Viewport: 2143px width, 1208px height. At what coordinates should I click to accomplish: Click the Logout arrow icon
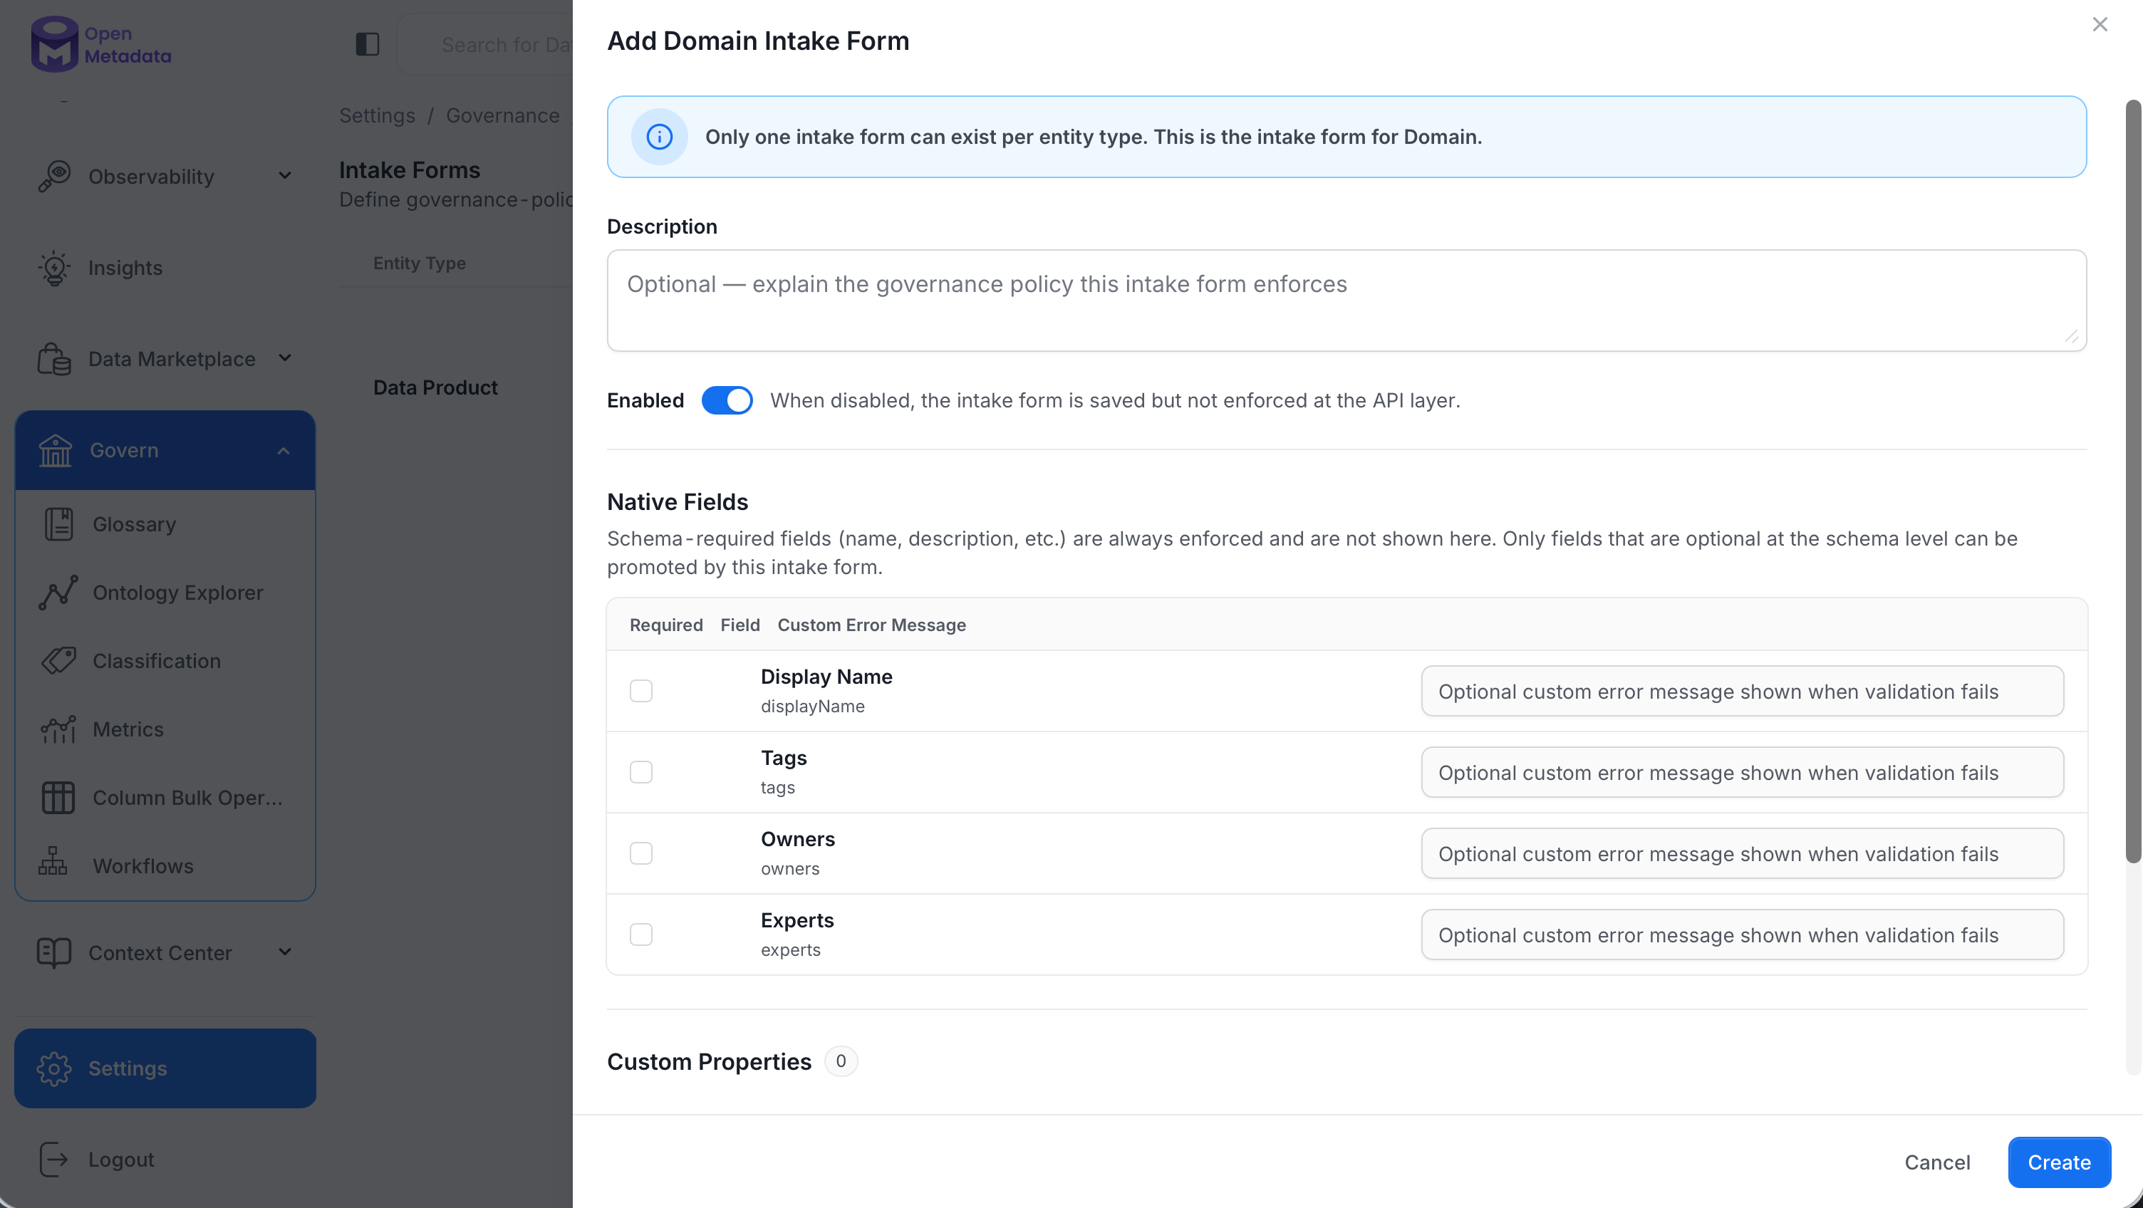tap(54, 1160)
